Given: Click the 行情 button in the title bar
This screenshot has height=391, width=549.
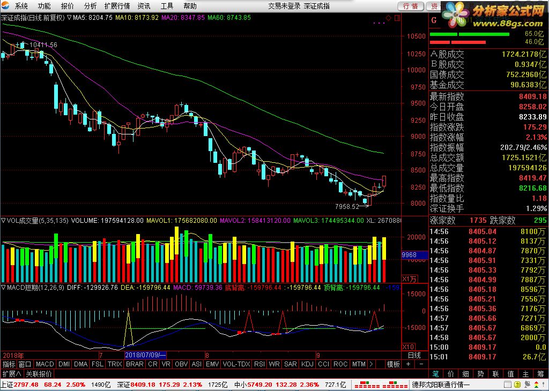Looking at the screenshot, I should (x=411, y=6).
